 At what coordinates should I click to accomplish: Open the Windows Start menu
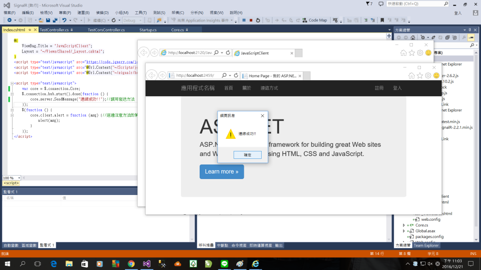(7, 263)
